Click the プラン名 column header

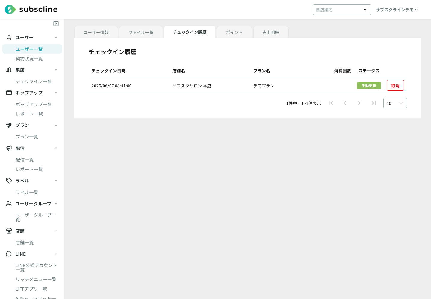tap(262, 71)
